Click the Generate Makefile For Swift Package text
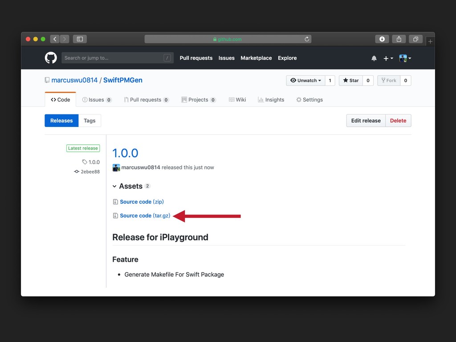This screenshot has width=456, height=342. coord(174,274)
